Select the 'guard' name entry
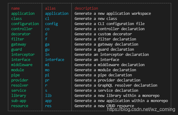 click(x=16, y=50)
